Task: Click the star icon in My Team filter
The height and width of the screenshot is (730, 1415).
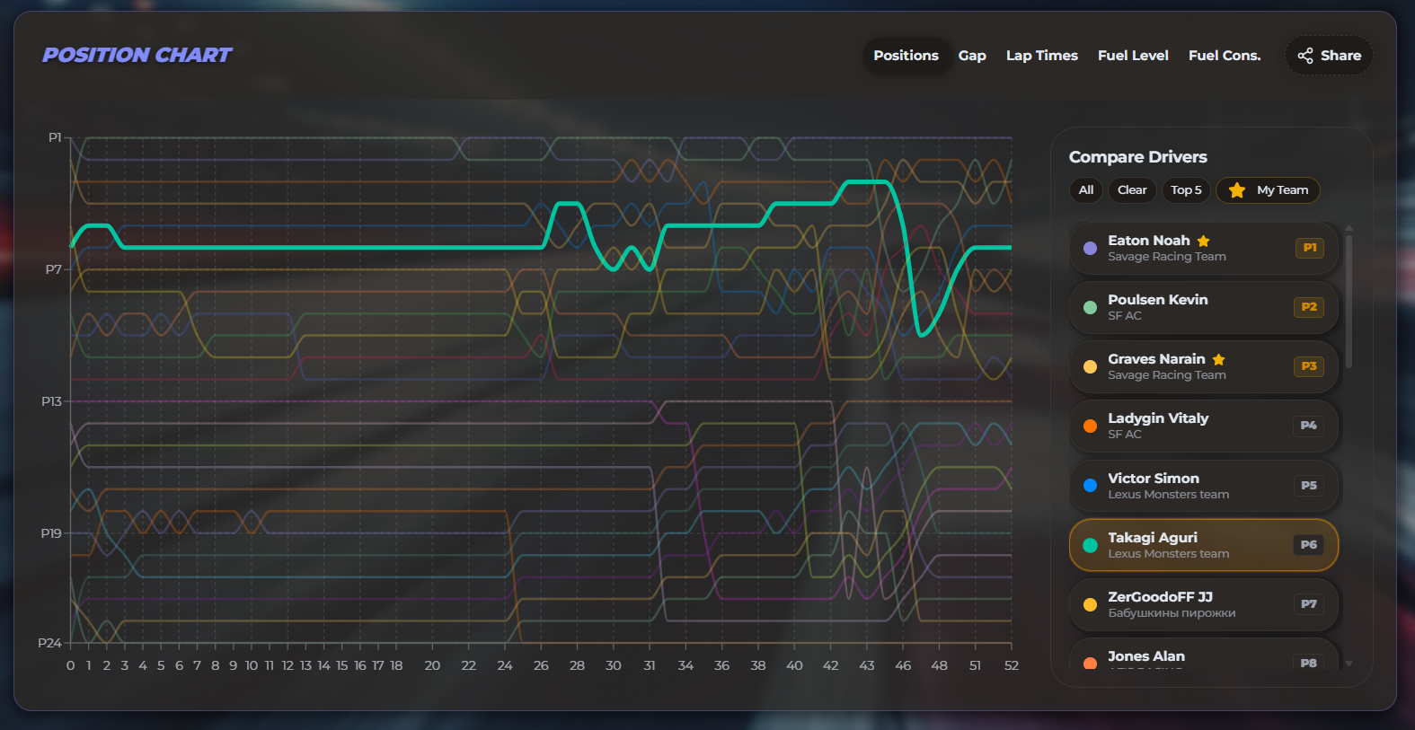Action: coord(1237,190)
